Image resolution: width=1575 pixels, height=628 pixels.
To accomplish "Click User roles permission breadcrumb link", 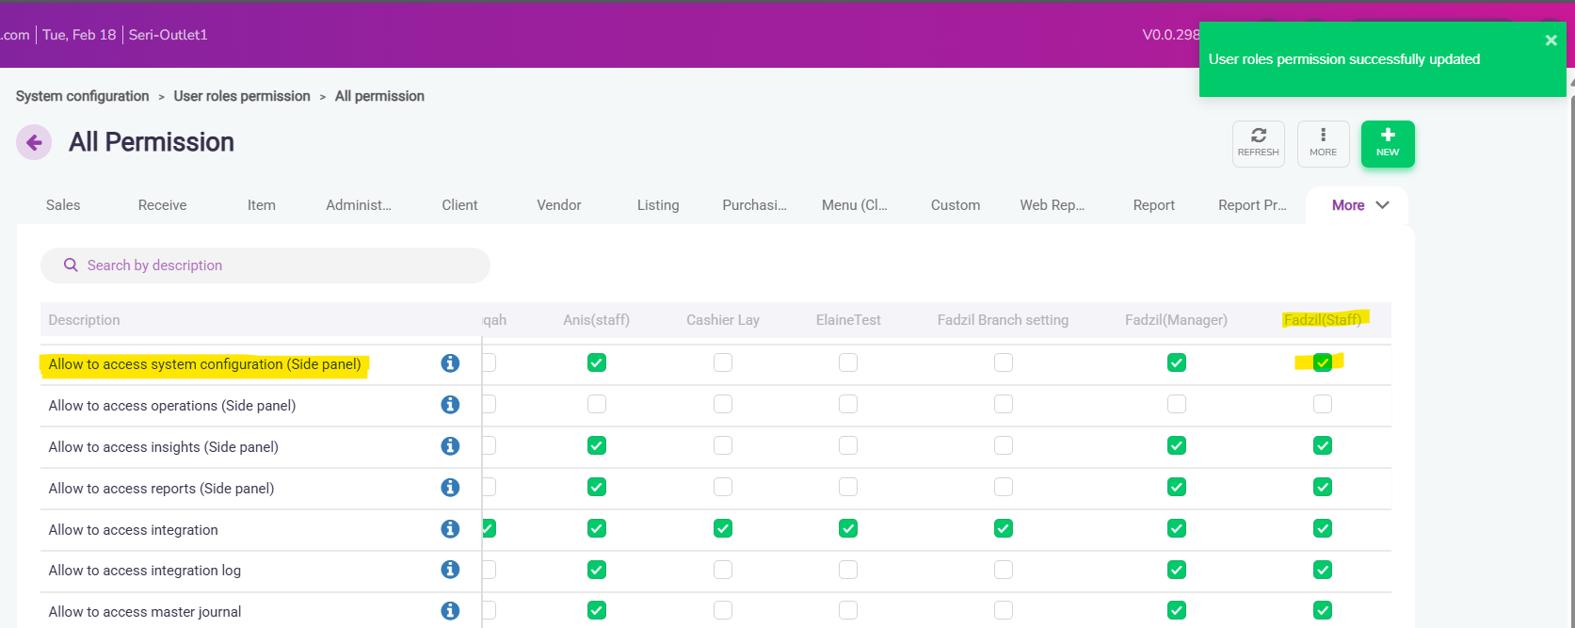I will [x=242, y=96].
